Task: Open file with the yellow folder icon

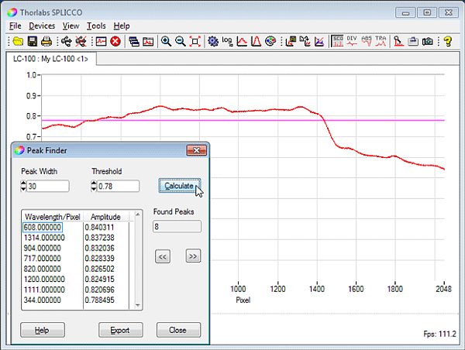Action: click(18, 41)
